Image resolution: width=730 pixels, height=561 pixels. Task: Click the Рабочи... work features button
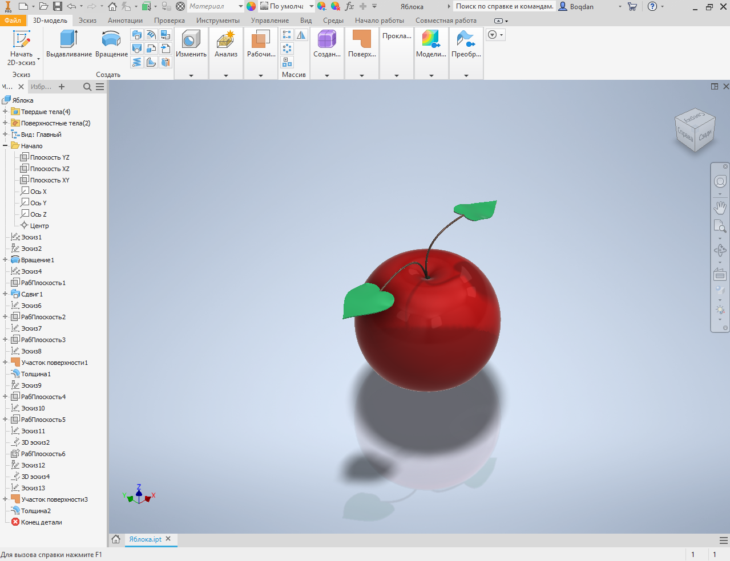261,44
